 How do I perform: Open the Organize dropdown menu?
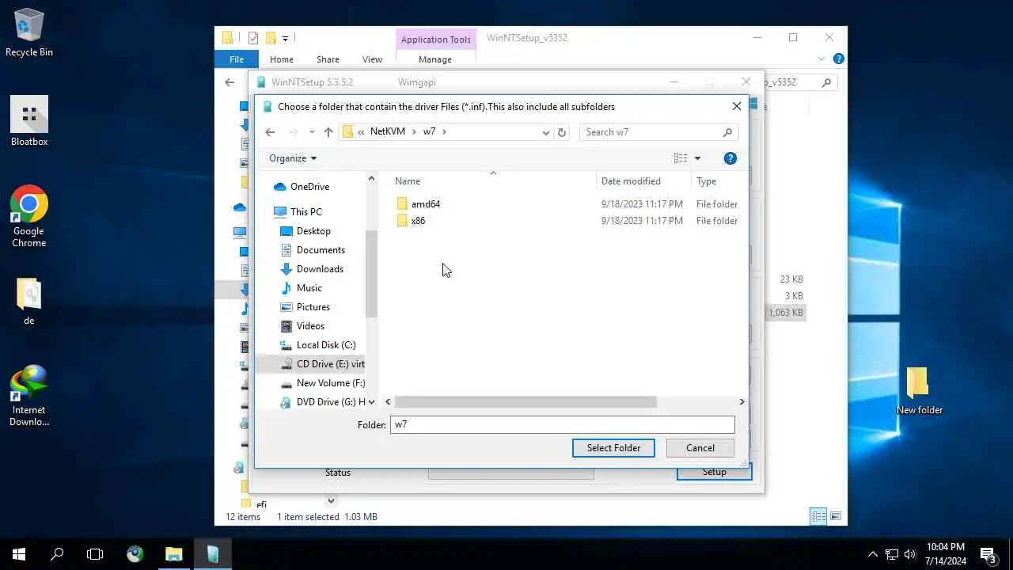click(293, 158)
